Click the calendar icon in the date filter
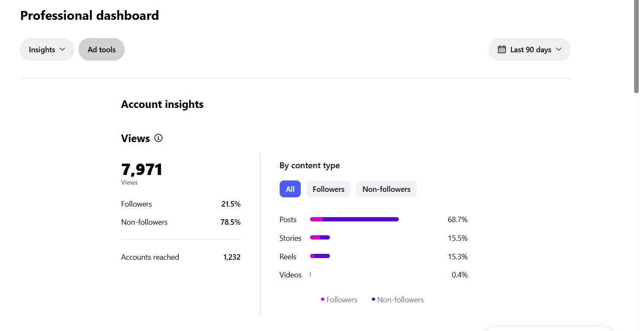640x331 pixels. click(501, 49)
